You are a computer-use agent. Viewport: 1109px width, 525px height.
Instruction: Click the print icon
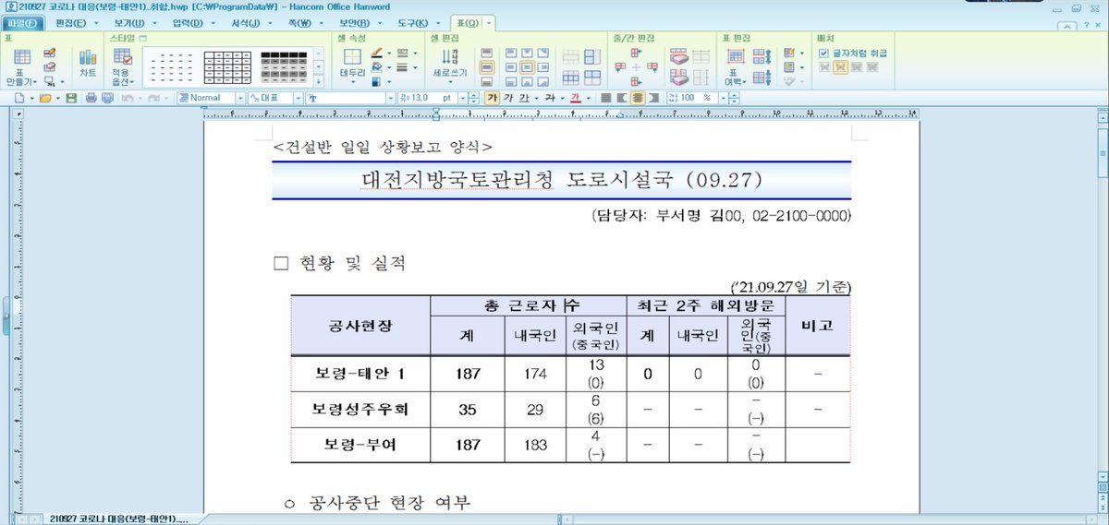pos(91,97)
